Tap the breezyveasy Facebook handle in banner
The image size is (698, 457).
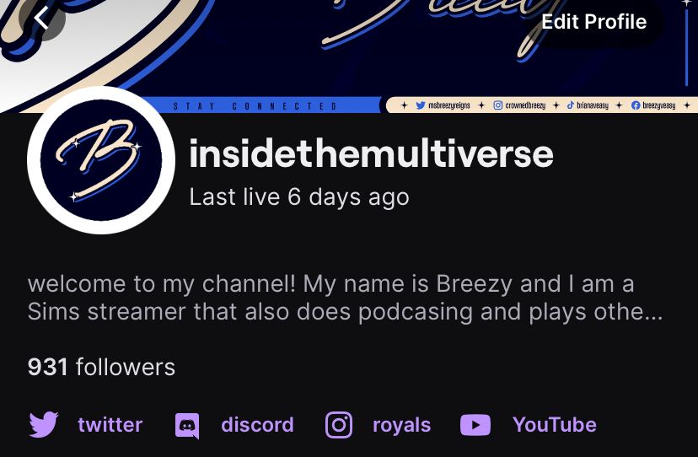click(653, 105)
